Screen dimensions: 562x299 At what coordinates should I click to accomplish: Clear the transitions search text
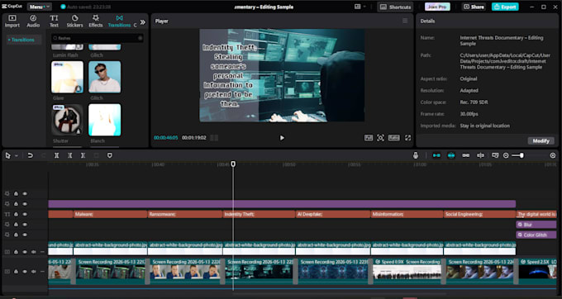[140, 38]
